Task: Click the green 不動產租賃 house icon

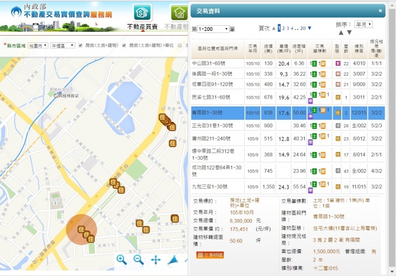Action: coord(179,13)
